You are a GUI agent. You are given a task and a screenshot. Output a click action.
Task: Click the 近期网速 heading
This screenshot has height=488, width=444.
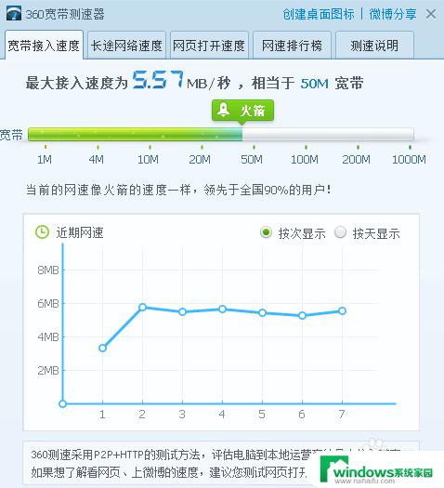point(80,232)
